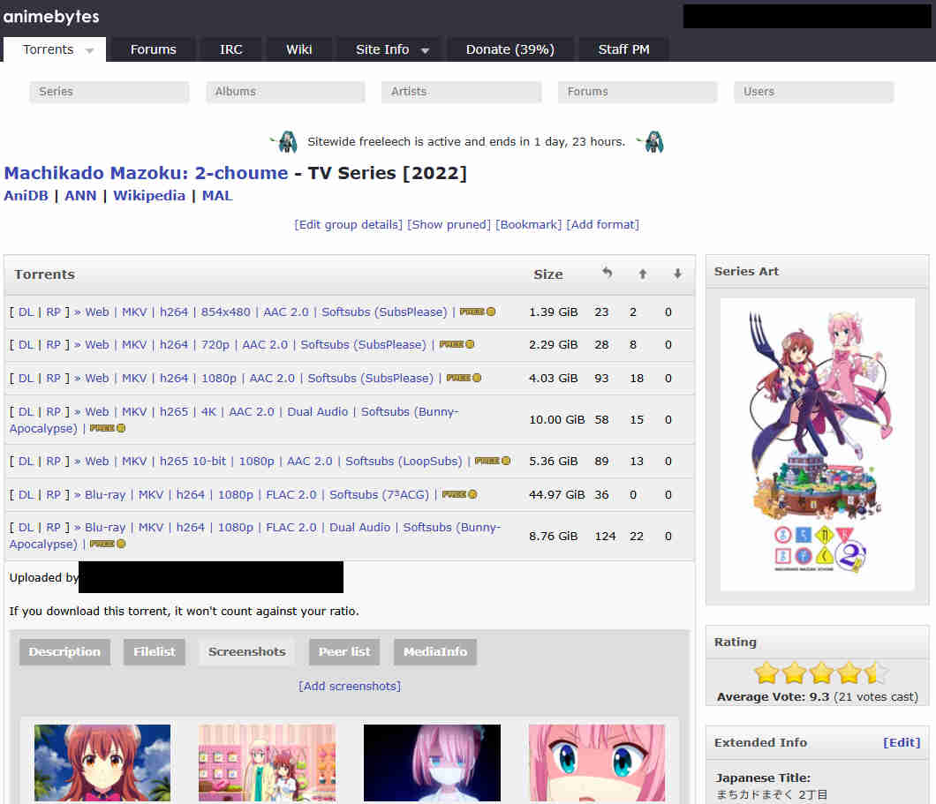Switch to the Description tab
The image size is (936, 804).
(x=64, y=652)
